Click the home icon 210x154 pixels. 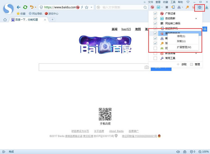point(5,20)
